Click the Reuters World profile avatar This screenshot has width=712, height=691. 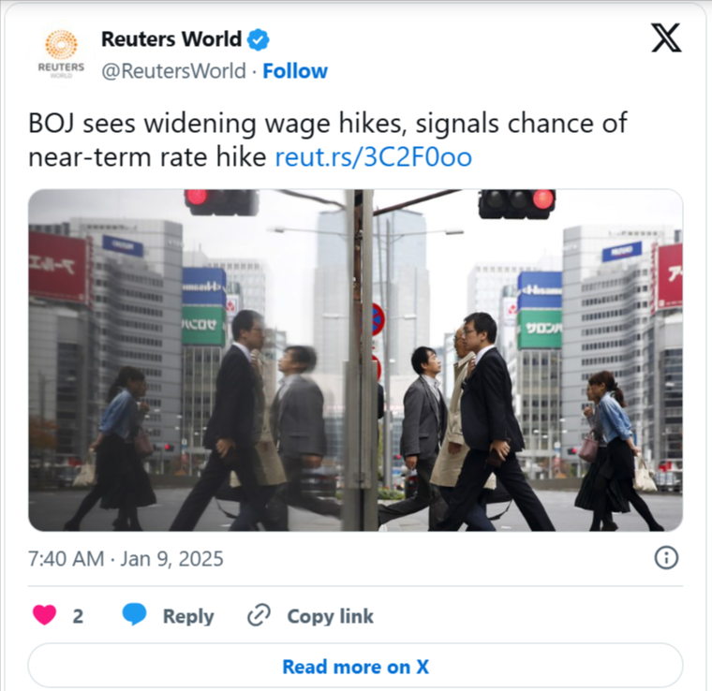click(61, 54)
